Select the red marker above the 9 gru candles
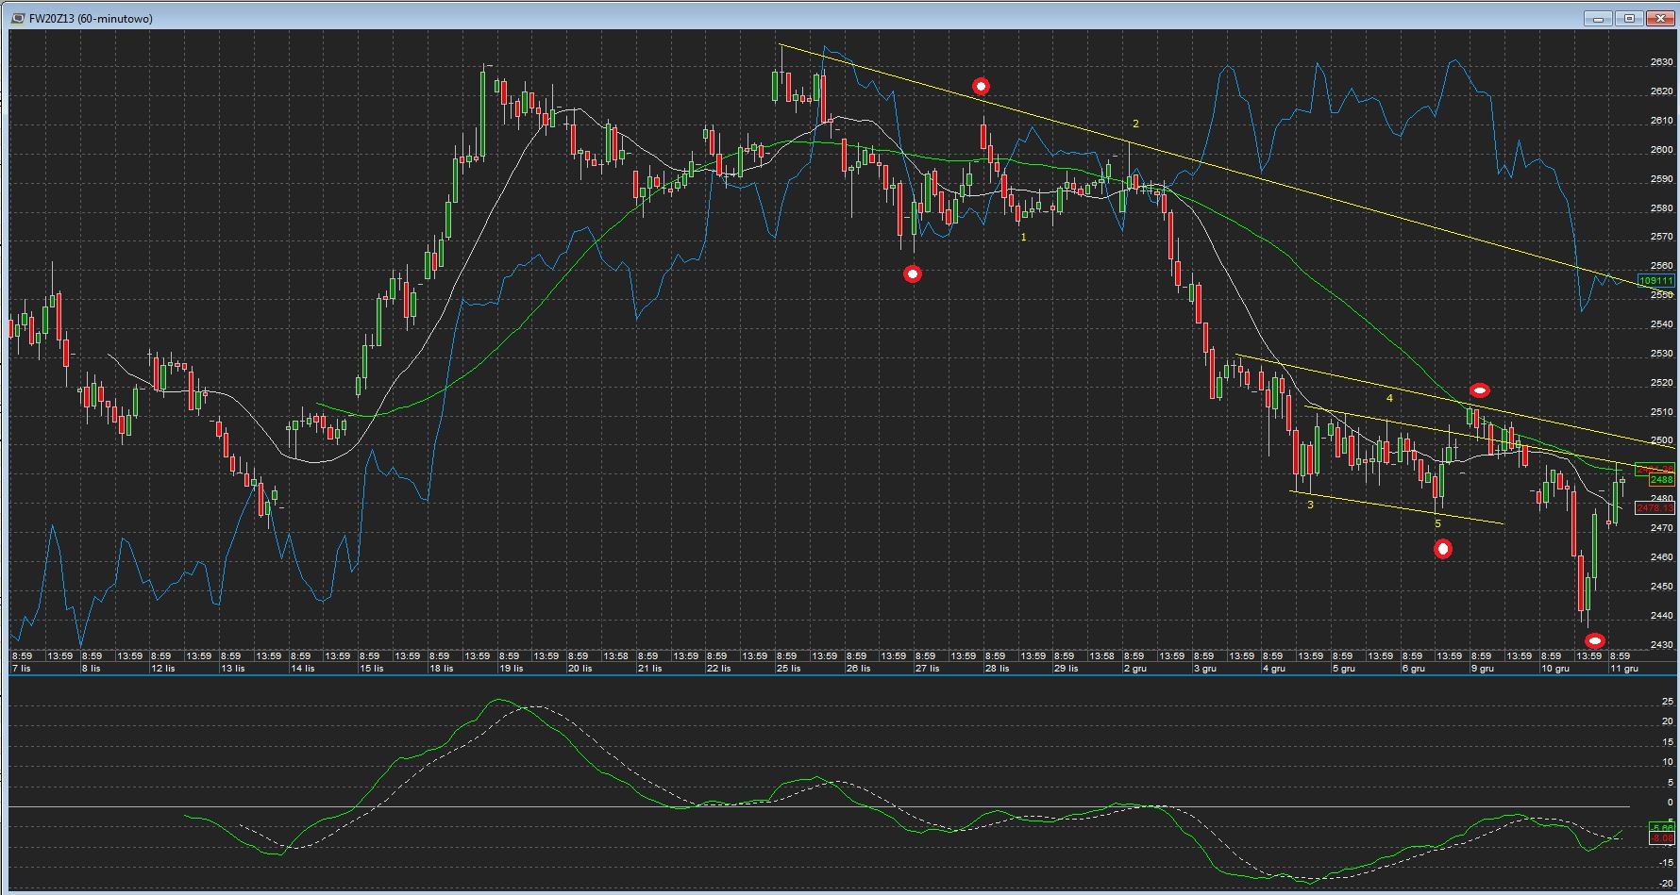The width and height of the screenshot is (1680, 895). click(1480, 390)
